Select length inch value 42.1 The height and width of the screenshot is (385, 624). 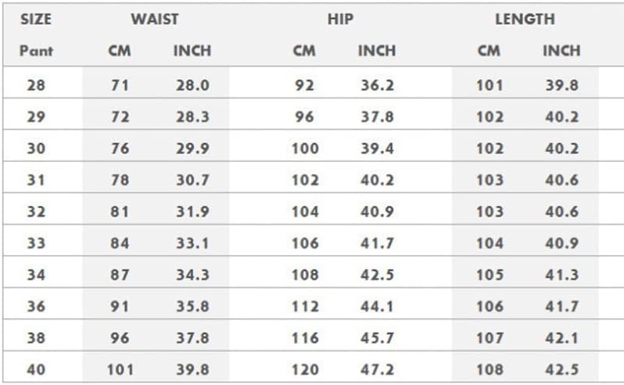point(561,338)
